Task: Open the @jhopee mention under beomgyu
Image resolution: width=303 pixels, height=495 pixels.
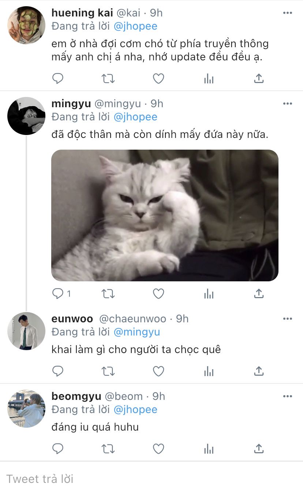Action: tap(135, 409)
